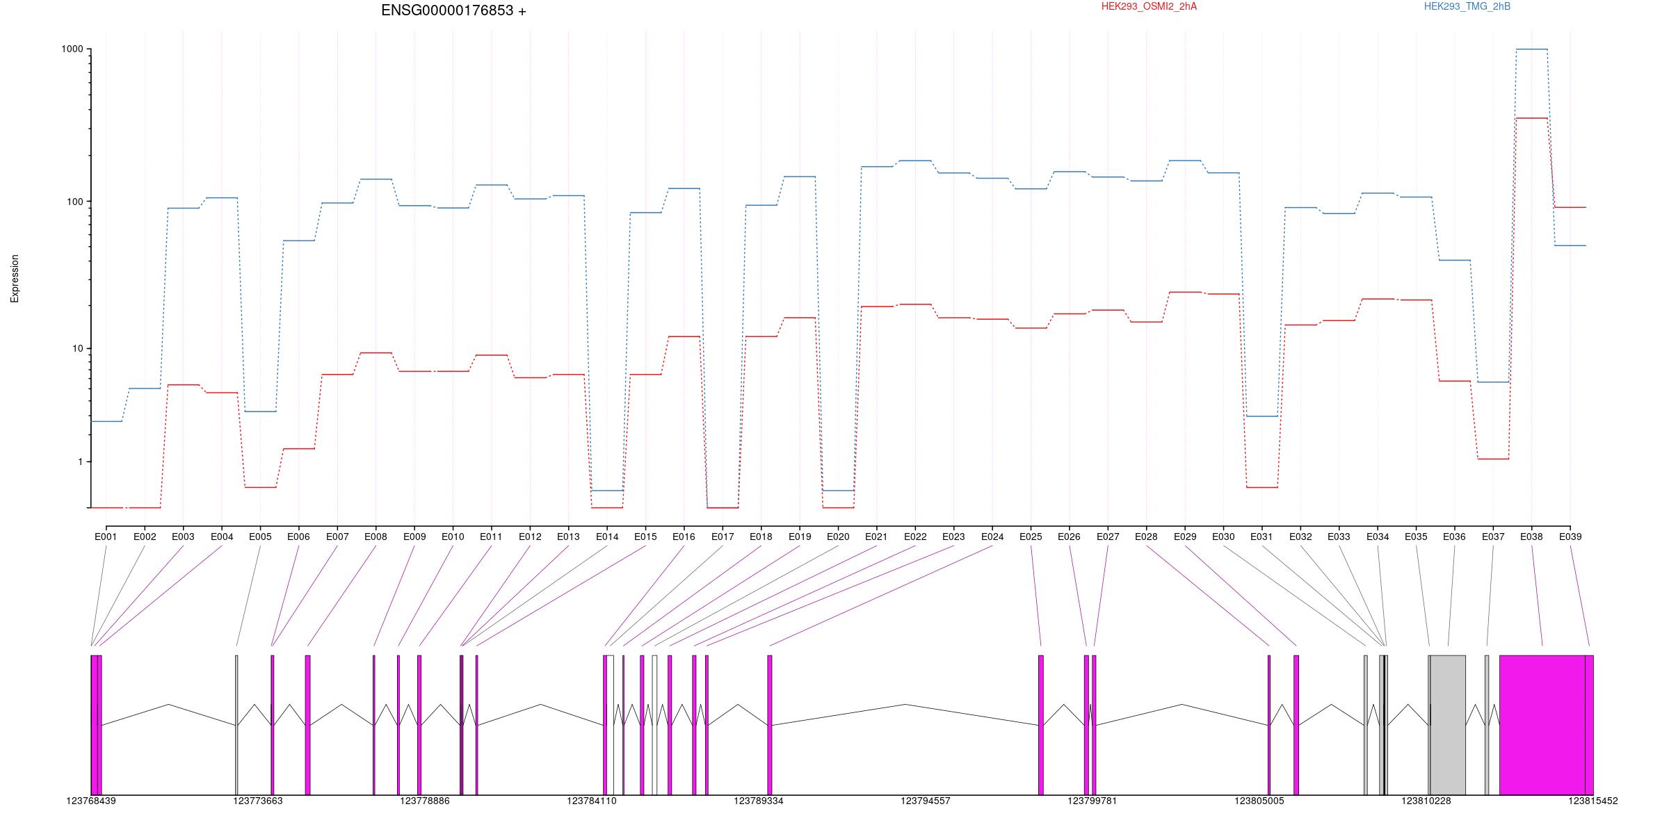This screenshot has width=1669, height=834.
Task: Click exon label E027
Action: click(x=1108, y=537)
